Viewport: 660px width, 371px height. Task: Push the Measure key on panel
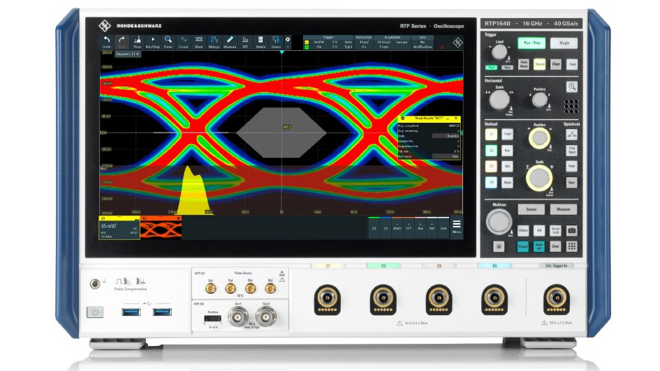click(x=564, y=209)
